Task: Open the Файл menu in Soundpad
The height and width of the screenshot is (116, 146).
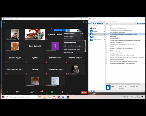Action: coord(90,21)
